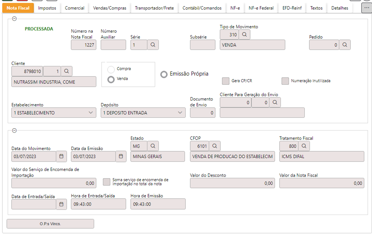372x234 pixels.
Task: Open CFOP lookup search icon
Action: (x=215, y=146)
